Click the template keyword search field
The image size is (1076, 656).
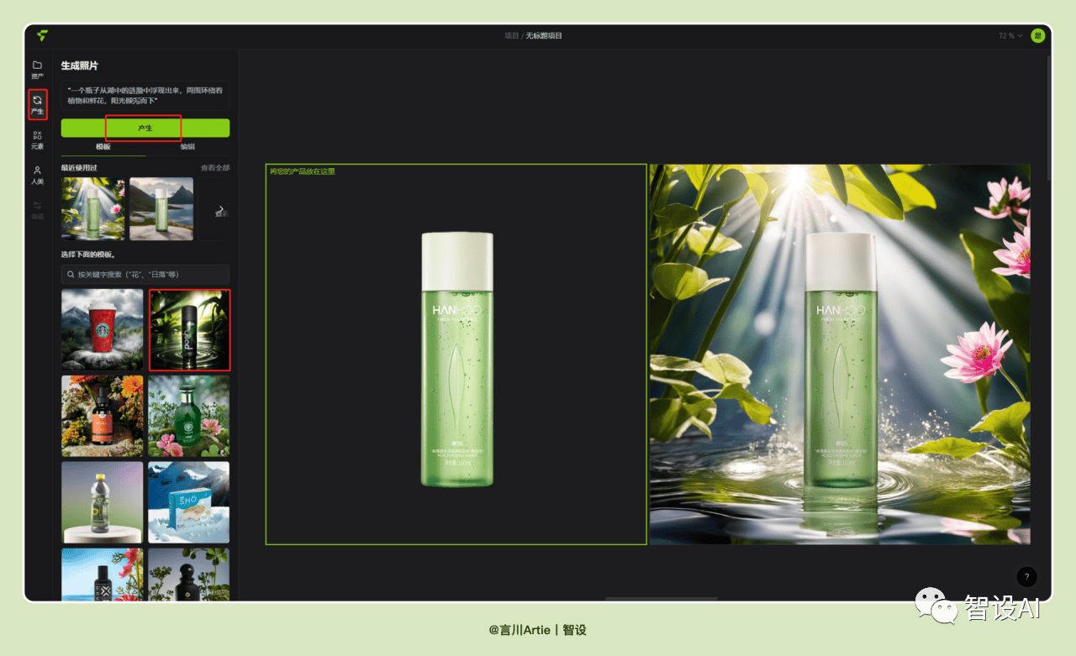(145, 275)
